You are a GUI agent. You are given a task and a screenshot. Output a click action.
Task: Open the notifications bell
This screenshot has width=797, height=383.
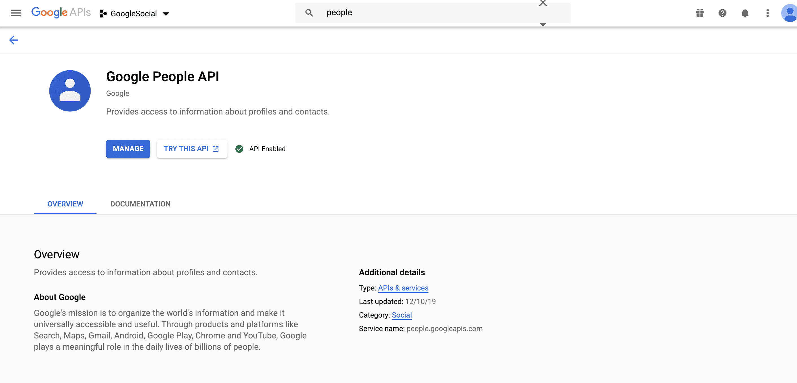coord(745,13)
